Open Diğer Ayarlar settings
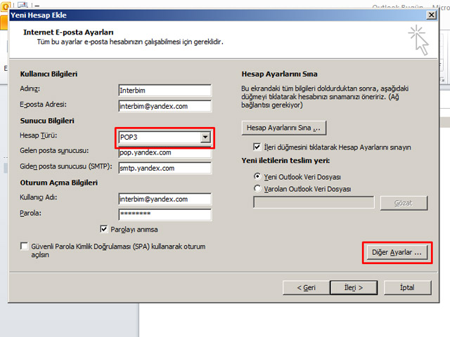The height and width of the screenshot is (337, 450). click(x=397, y=252)
